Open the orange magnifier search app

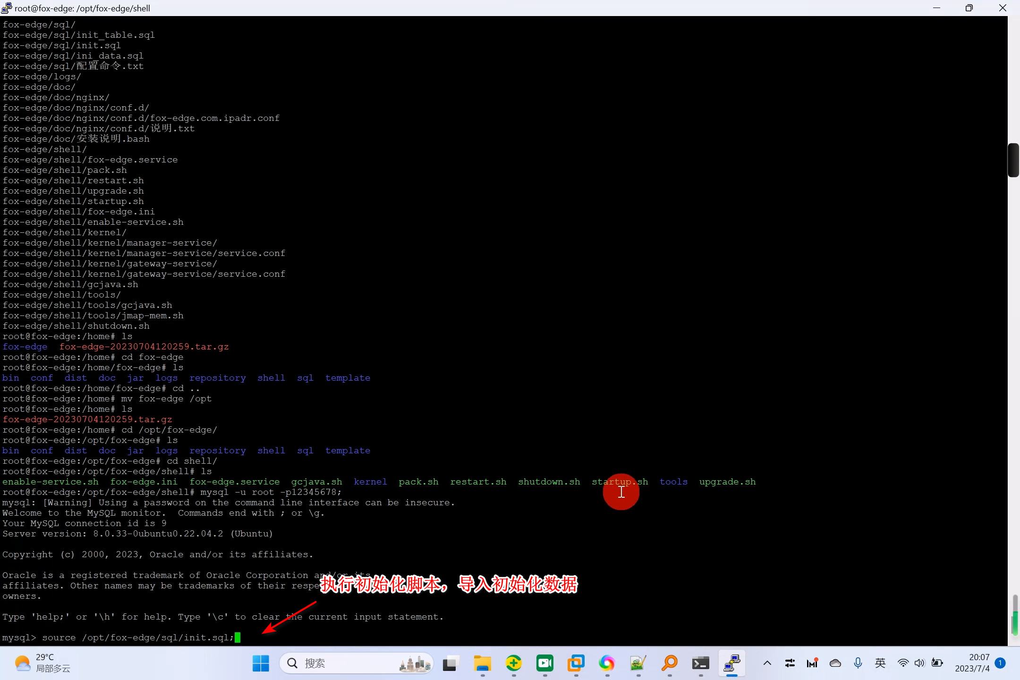point(669,663)
